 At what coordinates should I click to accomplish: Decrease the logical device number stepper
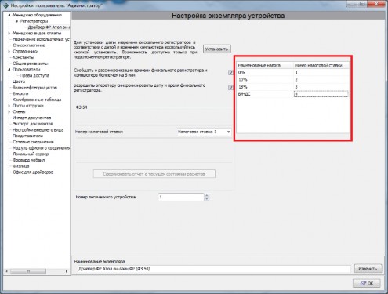point(207,199)
